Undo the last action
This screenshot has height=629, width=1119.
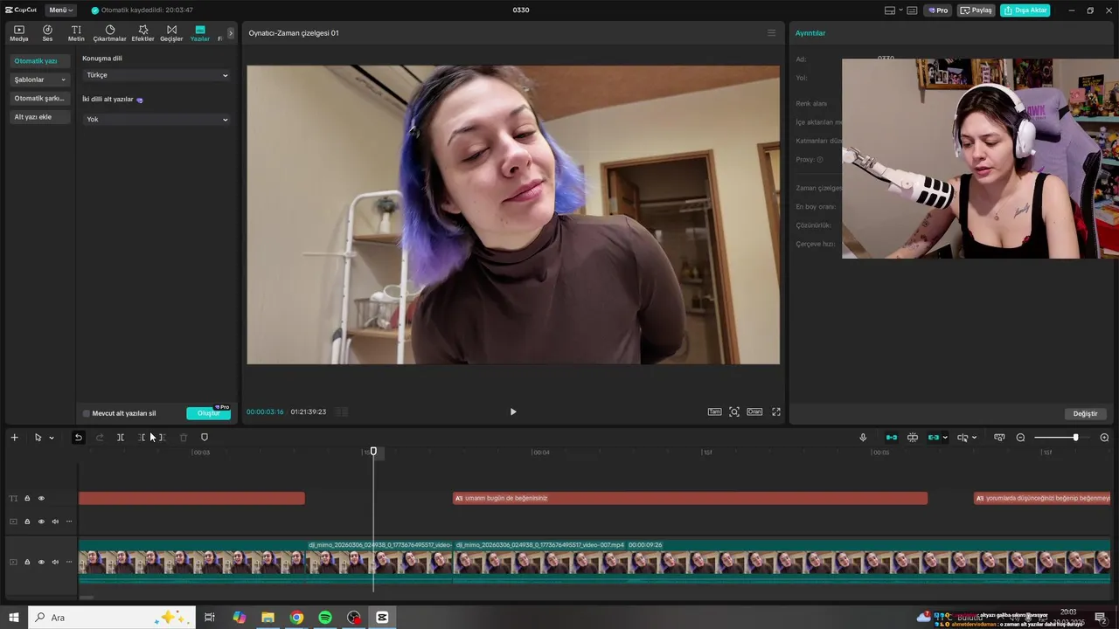pyautogui.click(x=78, y=438)
